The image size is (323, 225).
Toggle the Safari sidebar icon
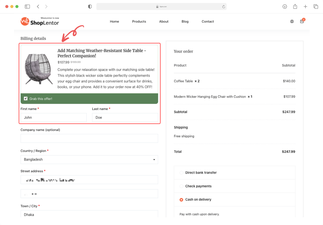(x=27, y=7)
